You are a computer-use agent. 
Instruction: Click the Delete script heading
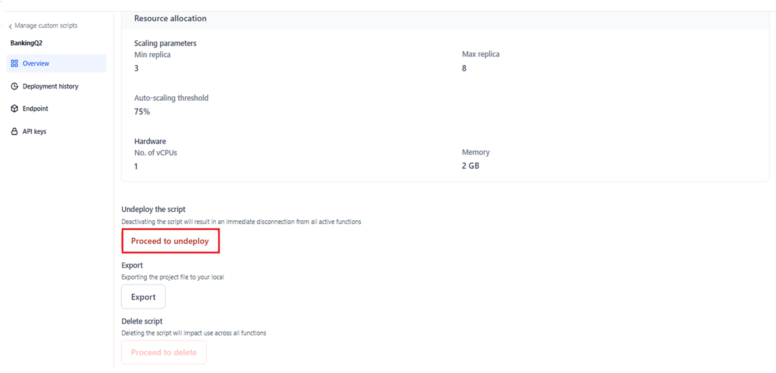tap(142, 321)
